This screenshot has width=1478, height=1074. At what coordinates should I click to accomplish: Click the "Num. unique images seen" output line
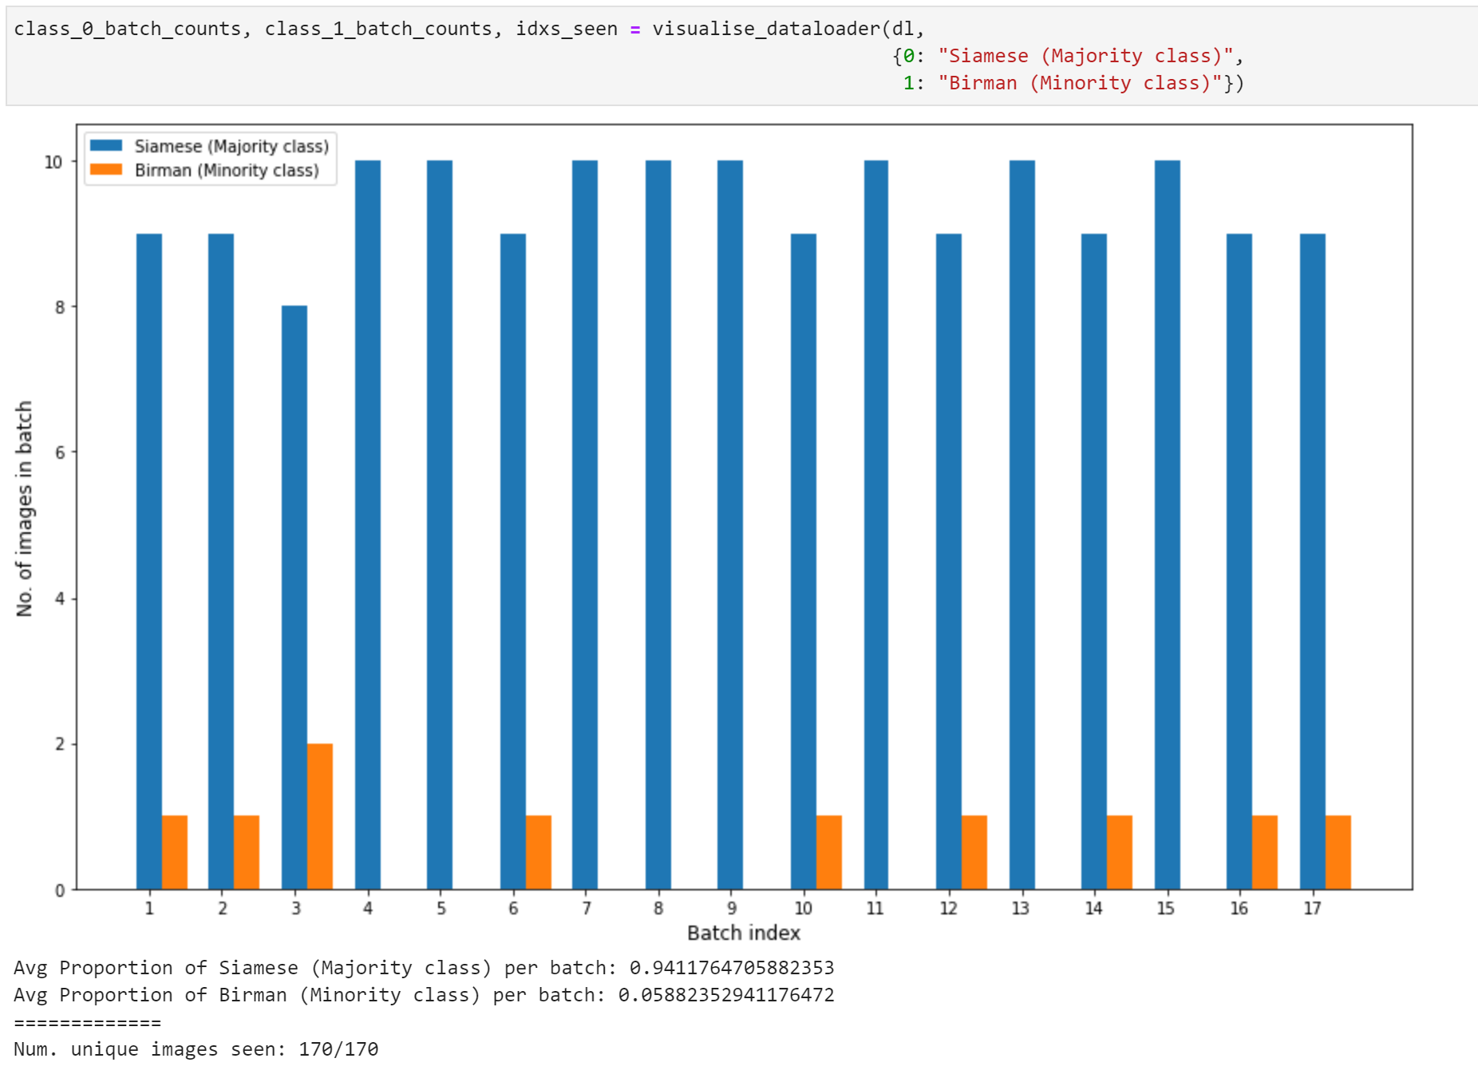point(196,1049)
